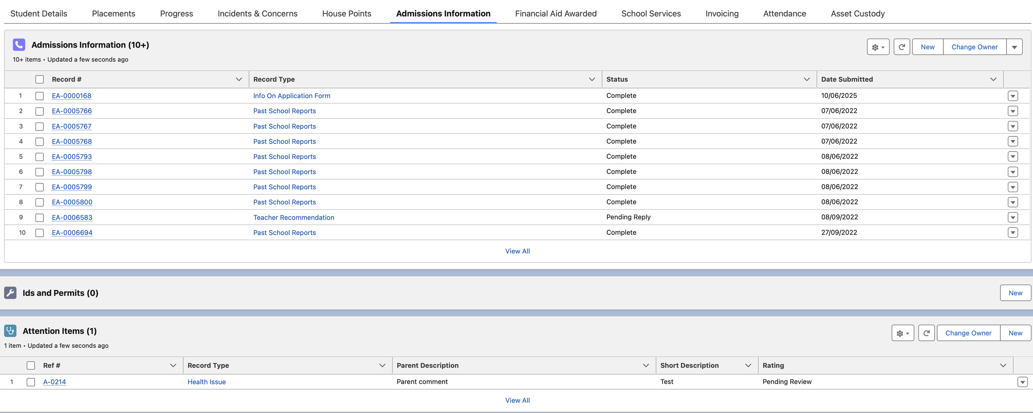The width and height of the screenshot is (1033, 413).
Task: Toggle select-all checkbox in Attention Items table
Action: click(31, 366)
